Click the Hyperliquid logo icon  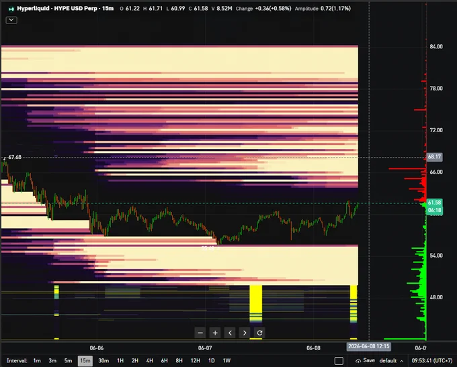coord(11,9)
